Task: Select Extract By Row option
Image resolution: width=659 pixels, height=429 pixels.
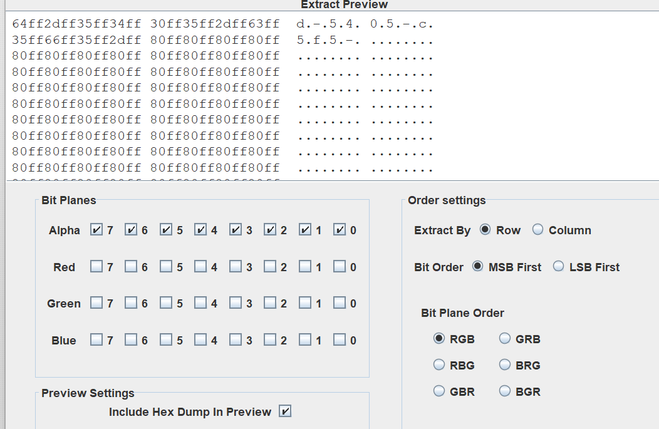Action: point(485,230)
